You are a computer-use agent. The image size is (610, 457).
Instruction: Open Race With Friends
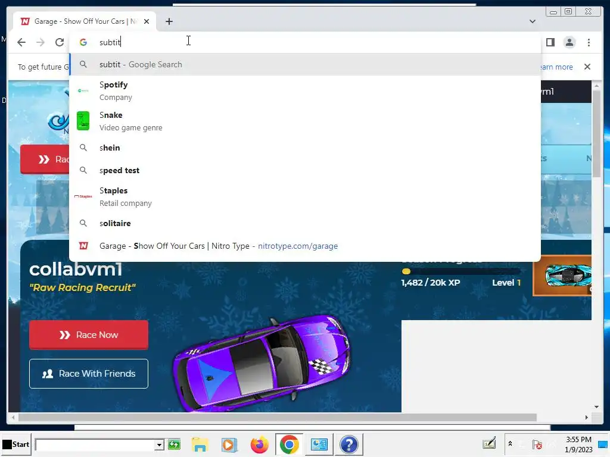tap(88, 374)
